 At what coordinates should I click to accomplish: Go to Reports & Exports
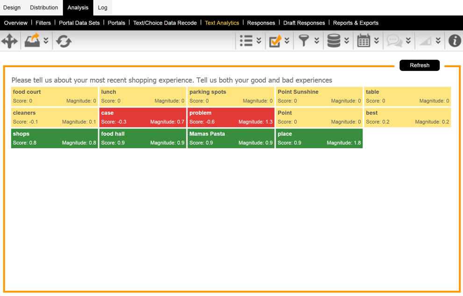tap(356, 22)
